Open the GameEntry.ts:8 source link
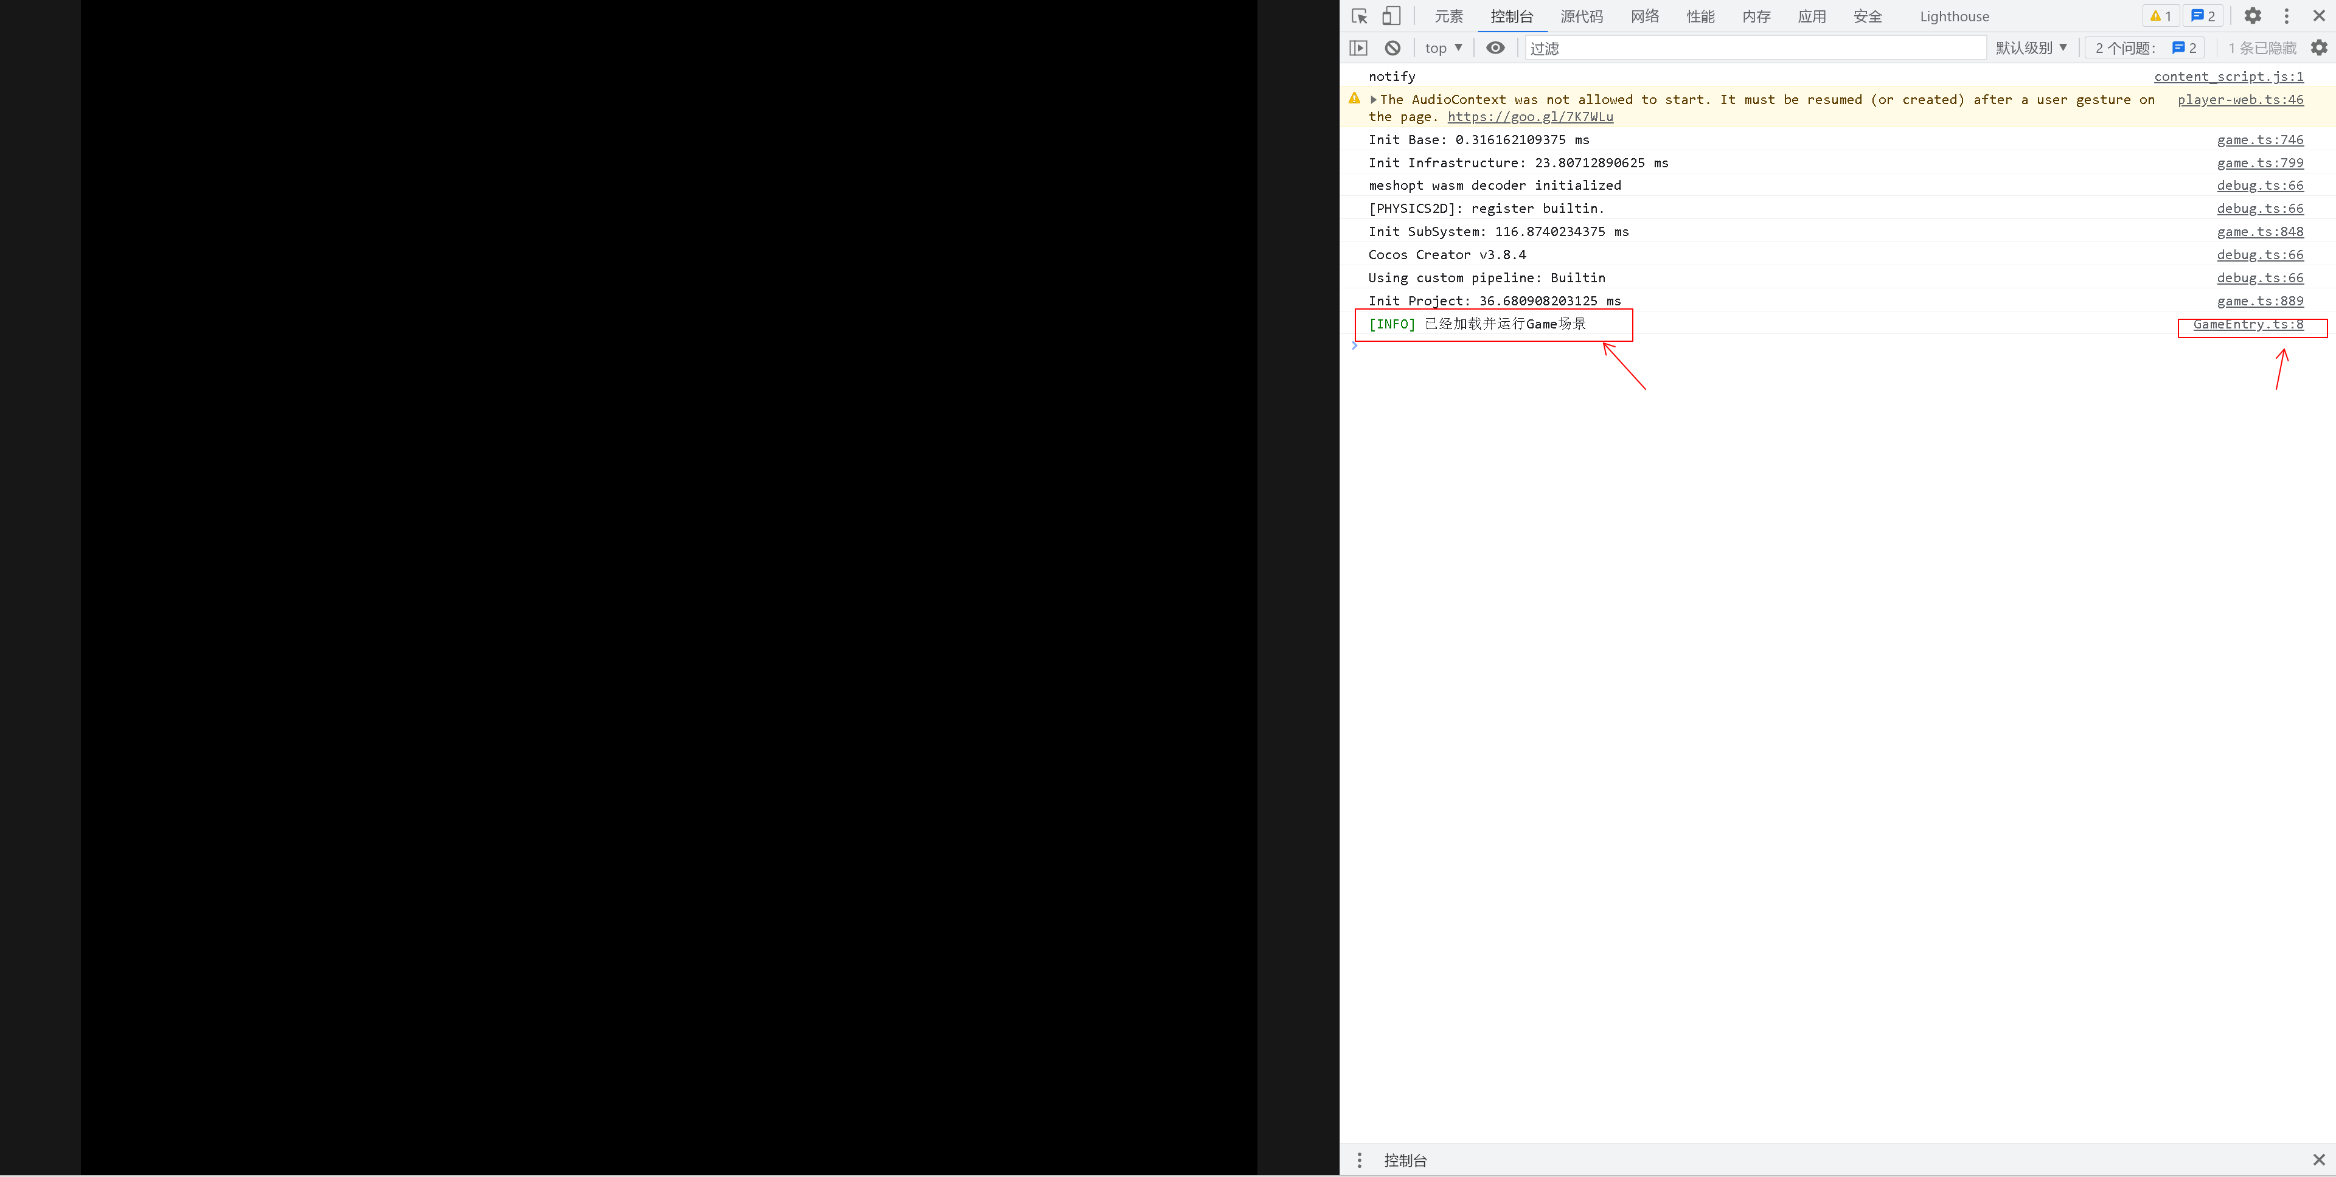 click(x=2249, y=325)
